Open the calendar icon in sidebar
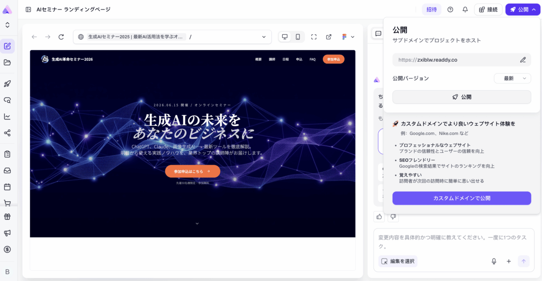Viewport: 542px width, 281px height. (x=7, y=187)
